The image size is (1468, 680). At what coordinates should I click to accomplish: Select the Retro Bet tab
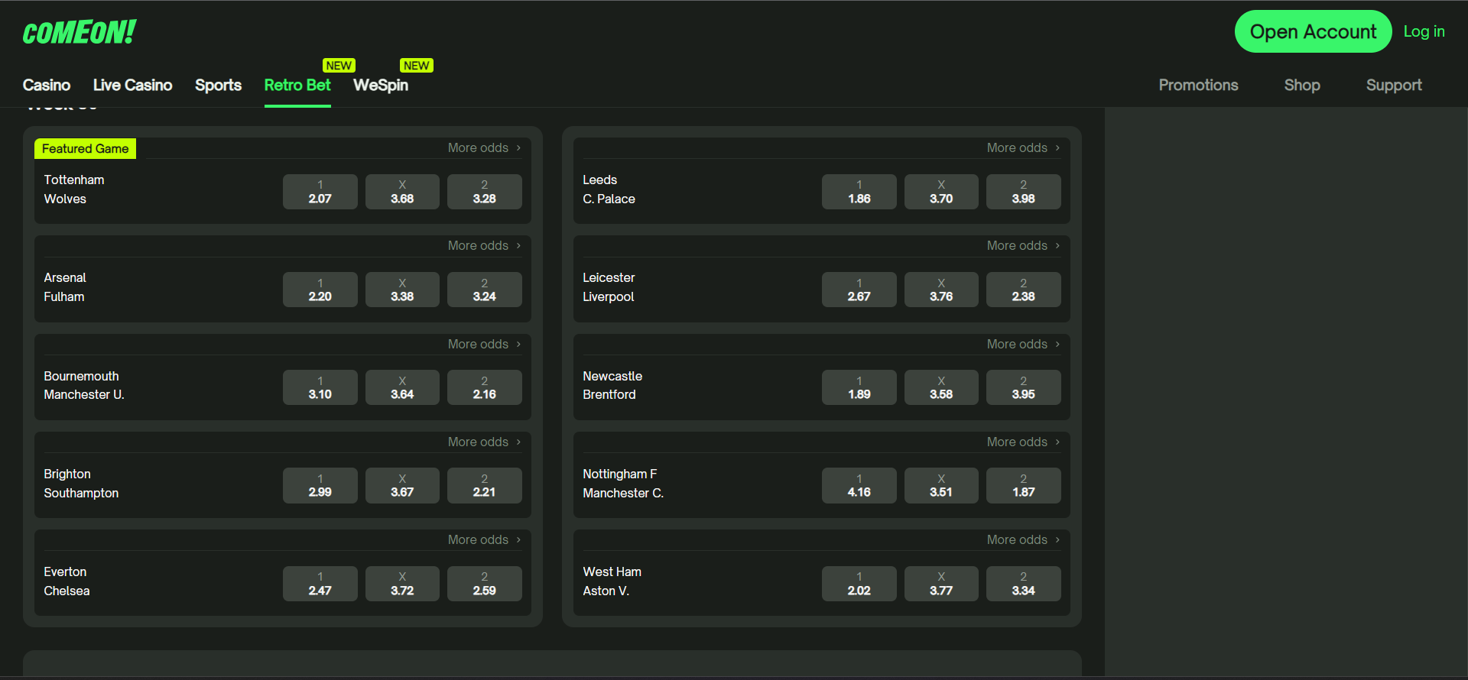click(x=297, y=85)
